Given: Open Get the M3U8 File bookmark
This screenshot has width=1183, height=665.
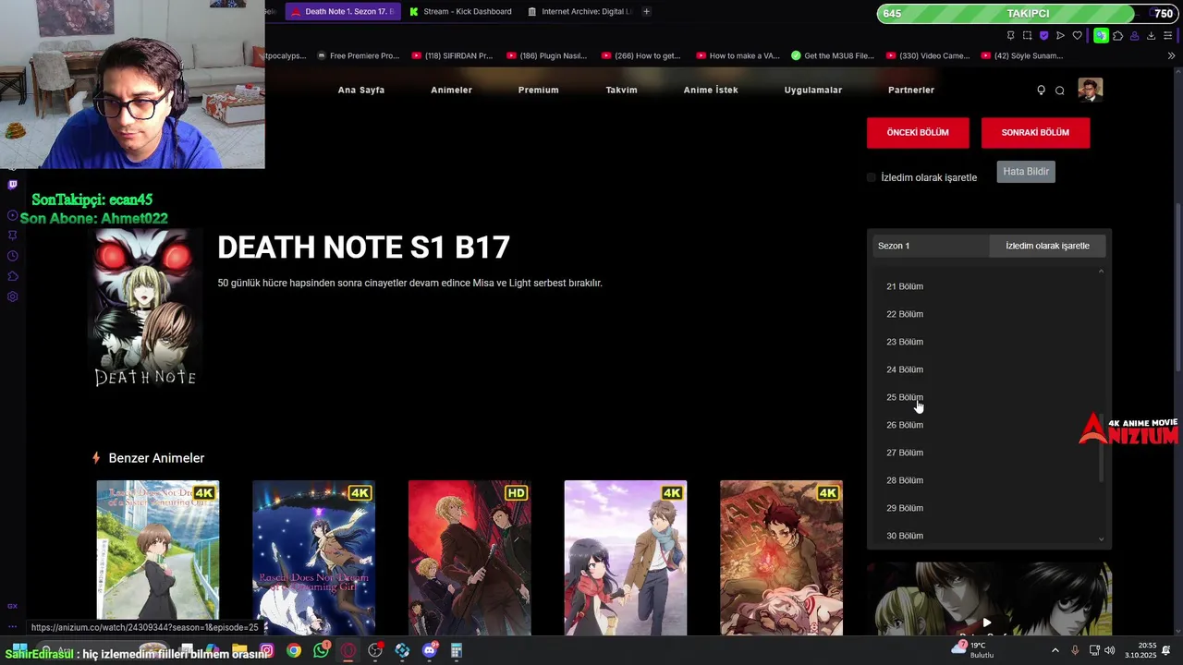Looking at the screenshot, I should pos(833,55).
